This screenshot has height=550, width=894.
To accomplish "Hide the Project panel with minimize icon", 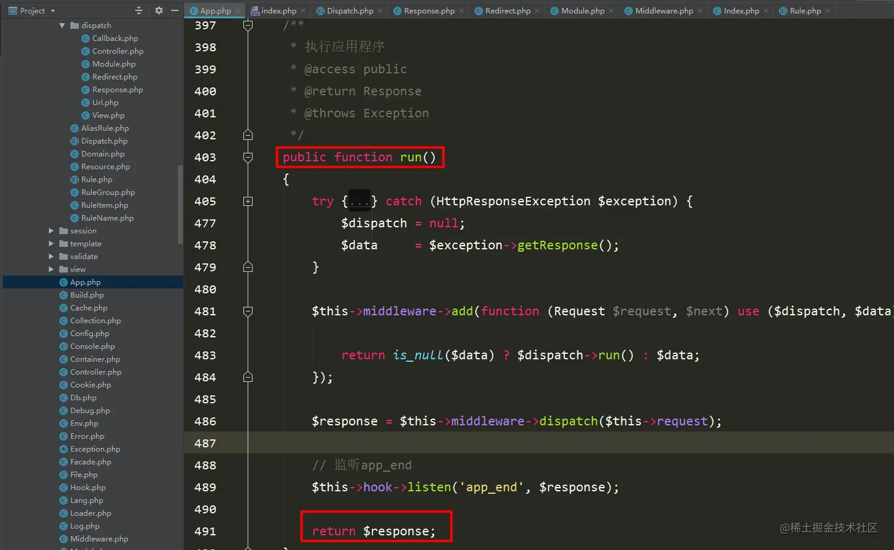I will tap(175, 10).
